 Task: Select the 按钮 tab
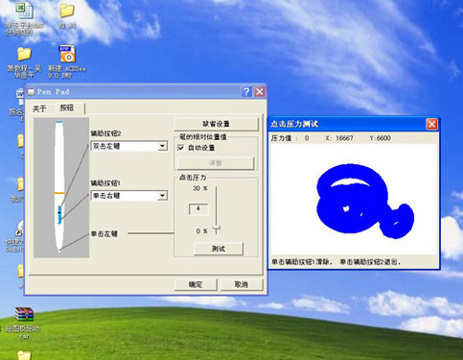[67, 108]
